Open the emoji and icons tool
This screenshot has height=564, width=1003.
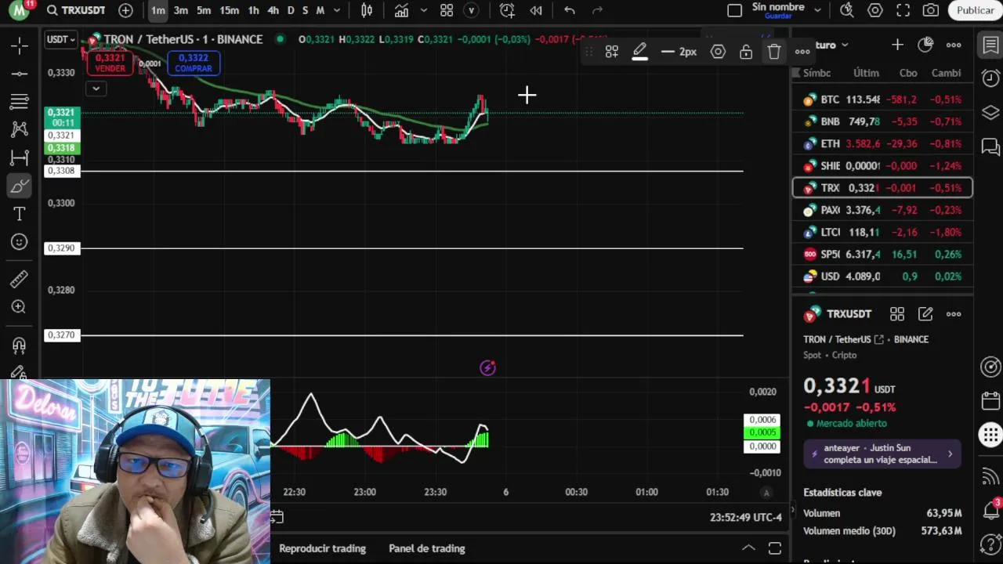[20, 242]
